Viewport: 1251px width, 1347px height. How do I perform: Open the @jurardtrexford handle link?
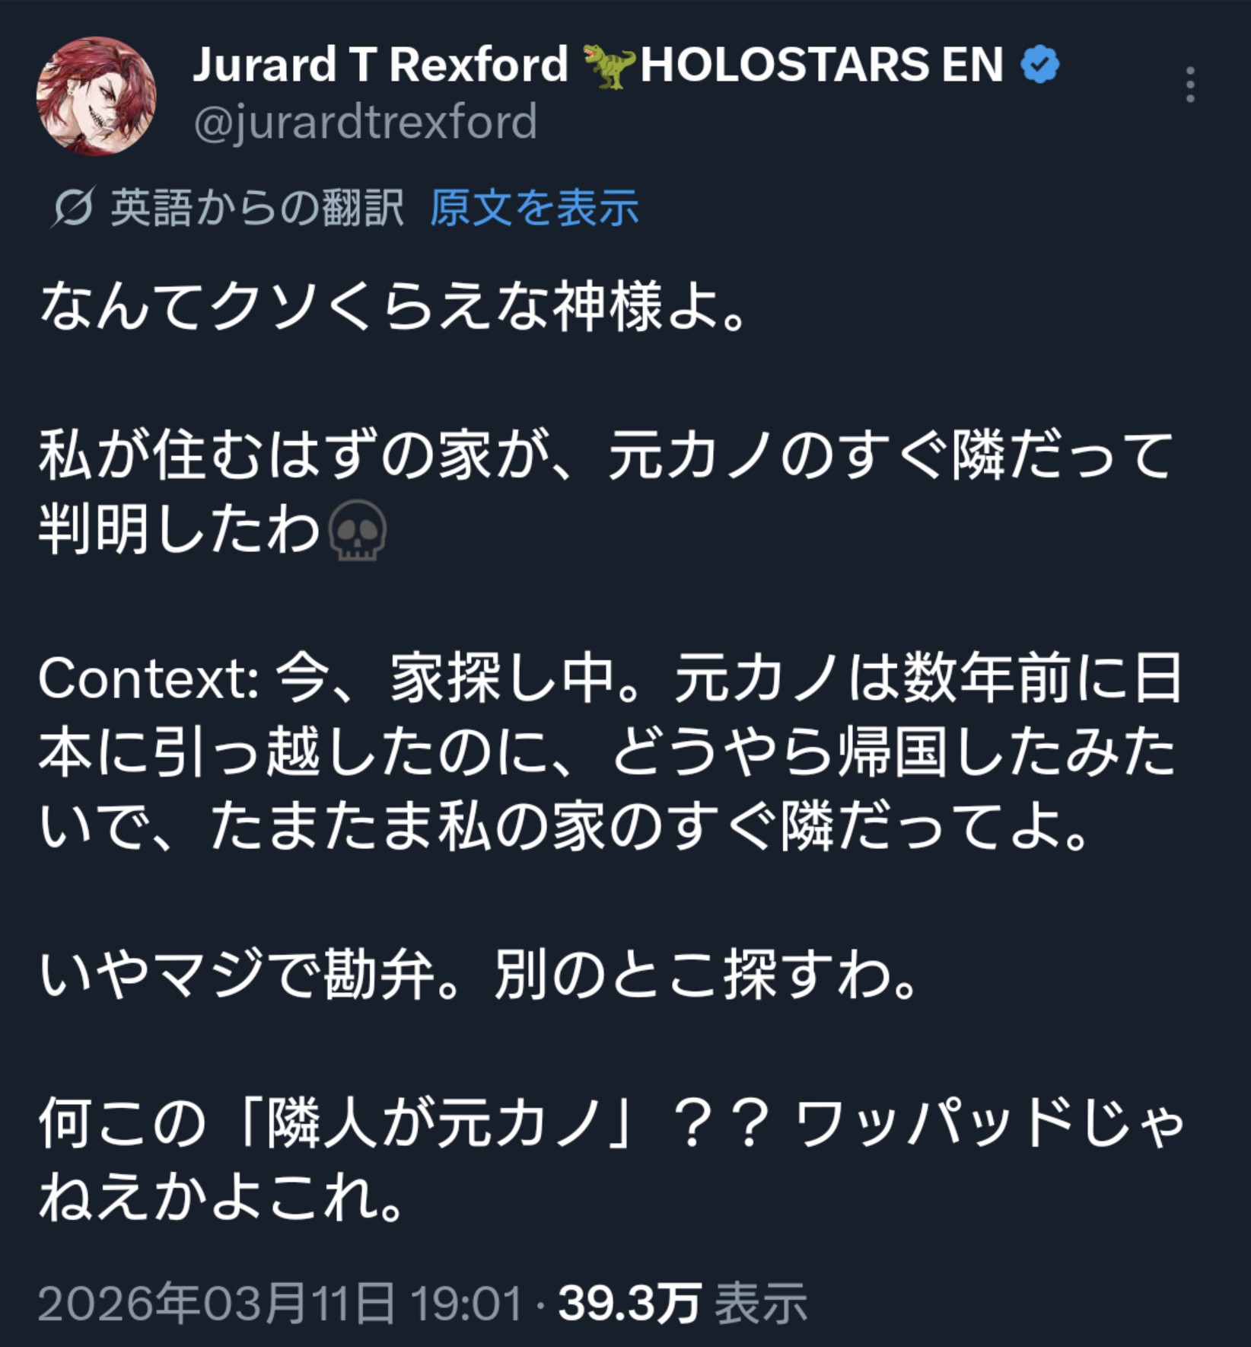[x=365, y=123]
